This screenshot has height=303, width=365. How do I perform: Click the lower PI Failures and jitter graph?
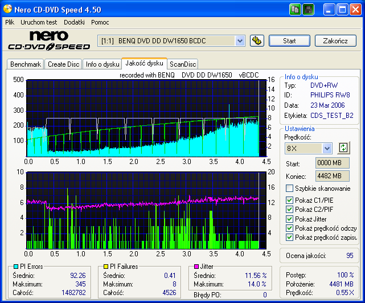tap(146, 211)
